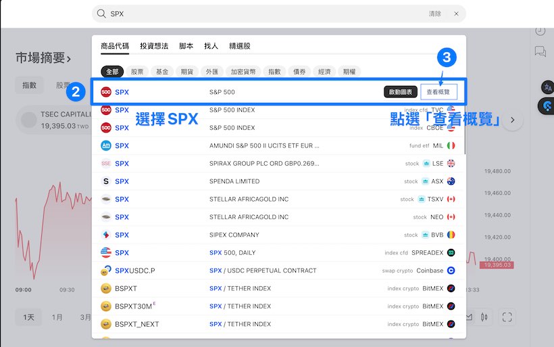
Task: Click the S logo icon of Spenda
Action: [x=106, y=181]
